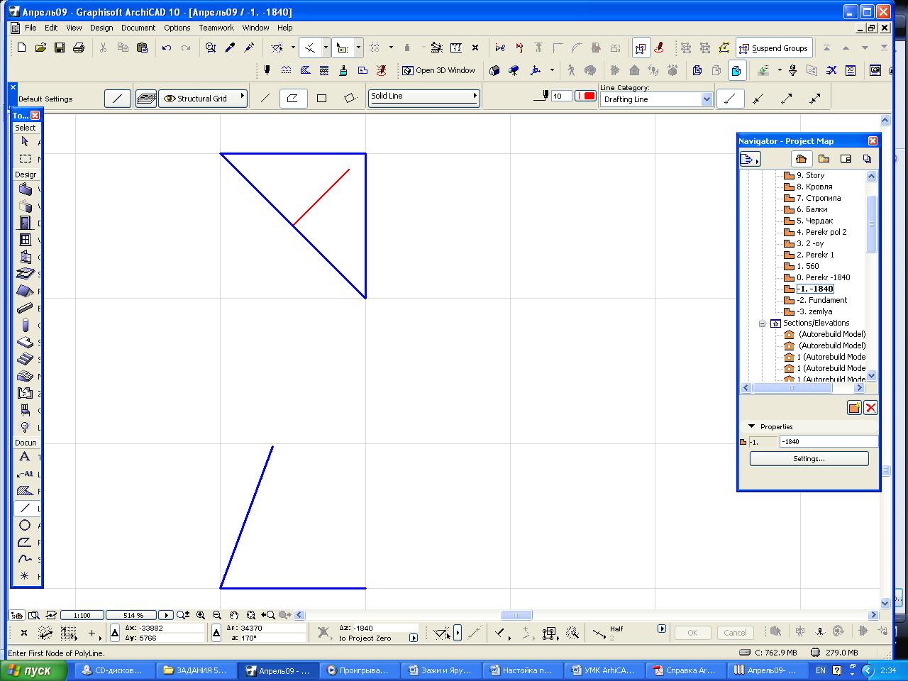The width and height of the screenshot is (908, 681).
Task: Click the 3D camera view icon
Action: pyautogui.click(x=514, y=70)
